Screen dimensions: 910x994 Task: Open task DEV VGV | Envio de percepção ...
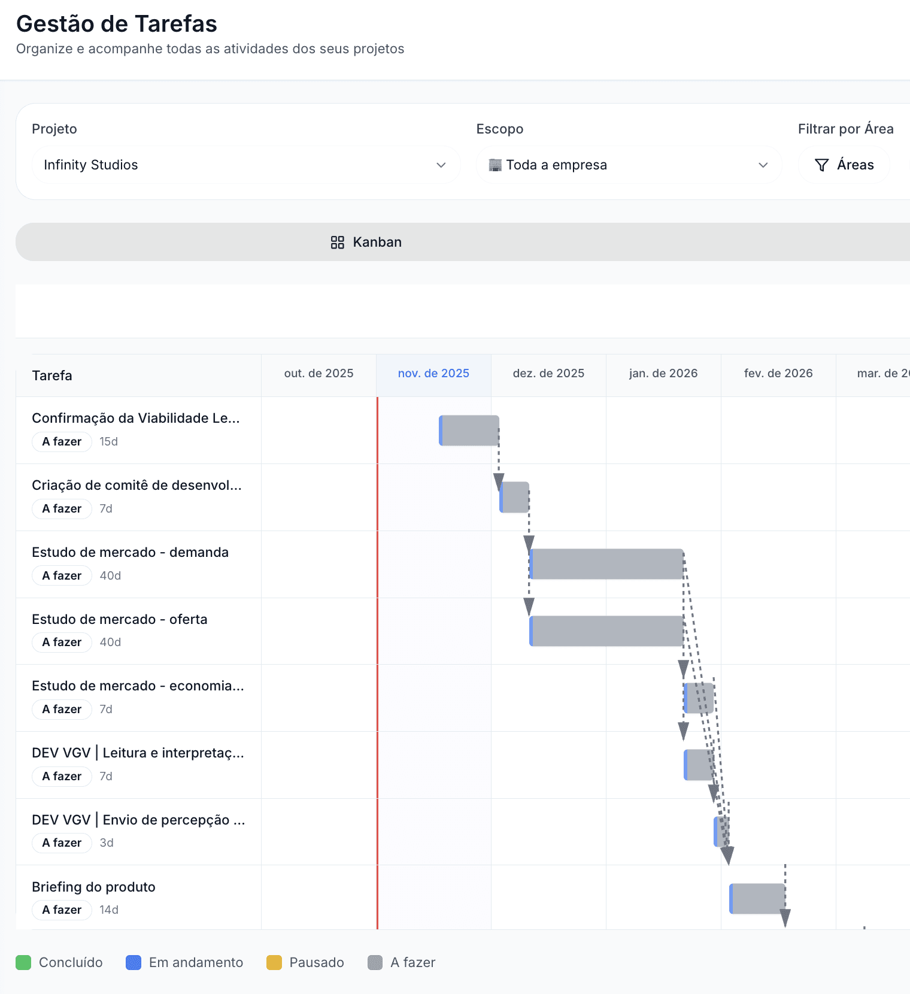(x=138, y=820)
